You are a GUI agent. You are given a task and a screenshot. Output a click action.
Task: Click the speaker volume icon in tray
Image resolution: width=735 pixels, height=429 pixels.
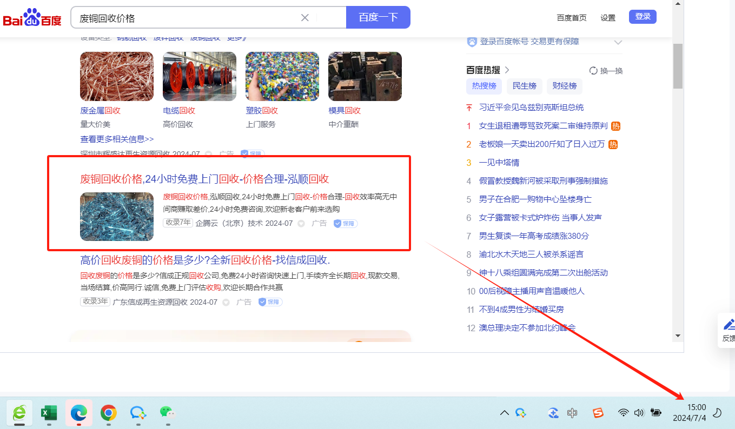(639, 413)
